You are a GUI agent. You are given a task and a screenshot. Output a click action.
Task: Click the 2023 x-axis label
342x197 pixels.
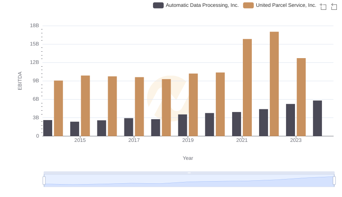click(x=296, y=140)
